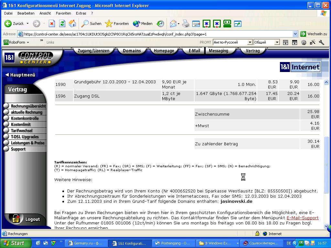This screenshot has height=248, width=331.
Task: Click the security shield tray icon
Action: click(x=307, y=243)
